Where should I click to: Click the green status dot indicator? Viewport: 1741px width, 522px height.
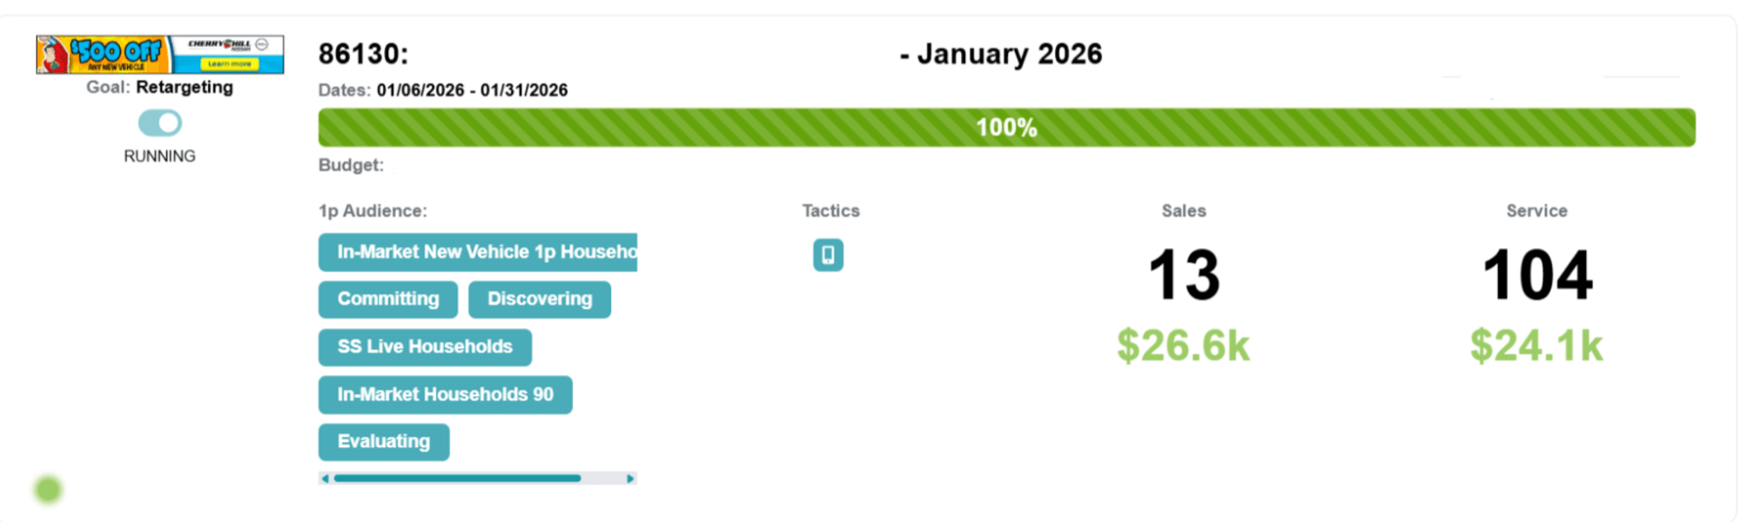click(x=48, y=490)
